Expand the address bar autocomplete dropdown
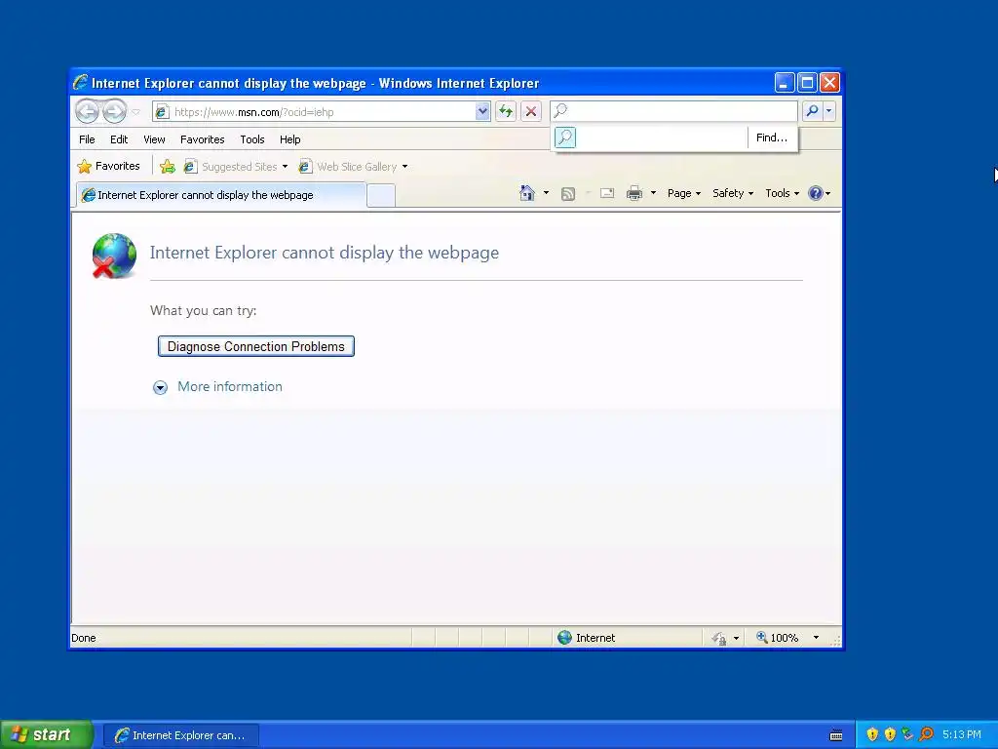 [x=482, y=112]
